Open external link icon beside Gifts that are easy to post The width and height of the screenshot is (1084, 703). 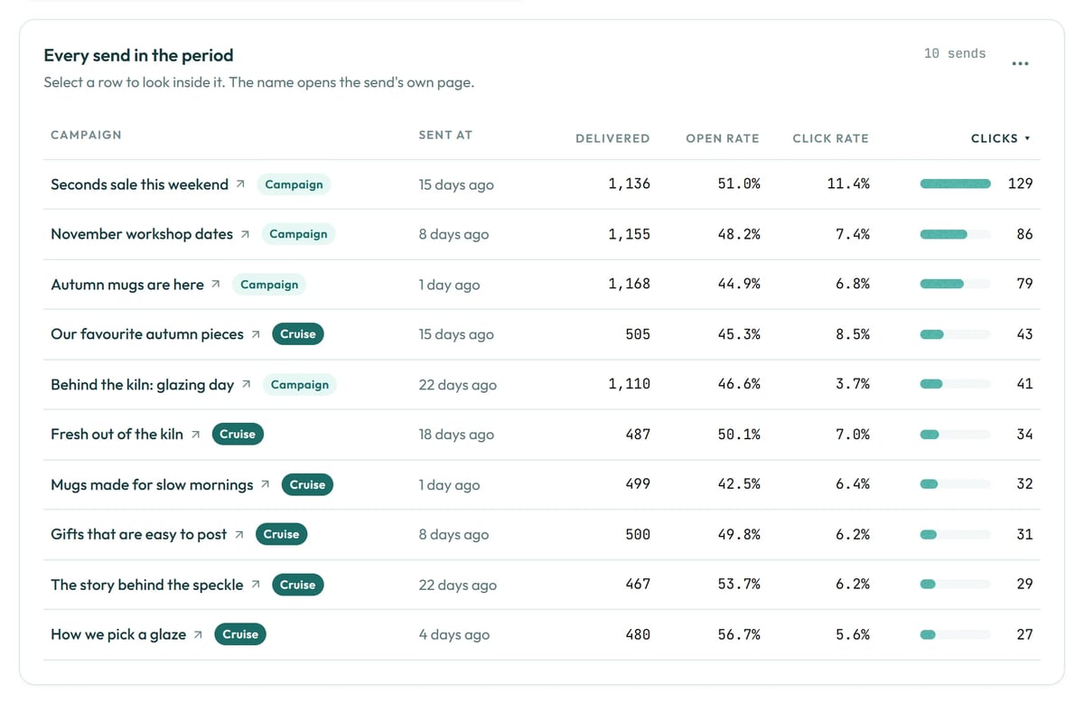(x=238, y=535)
